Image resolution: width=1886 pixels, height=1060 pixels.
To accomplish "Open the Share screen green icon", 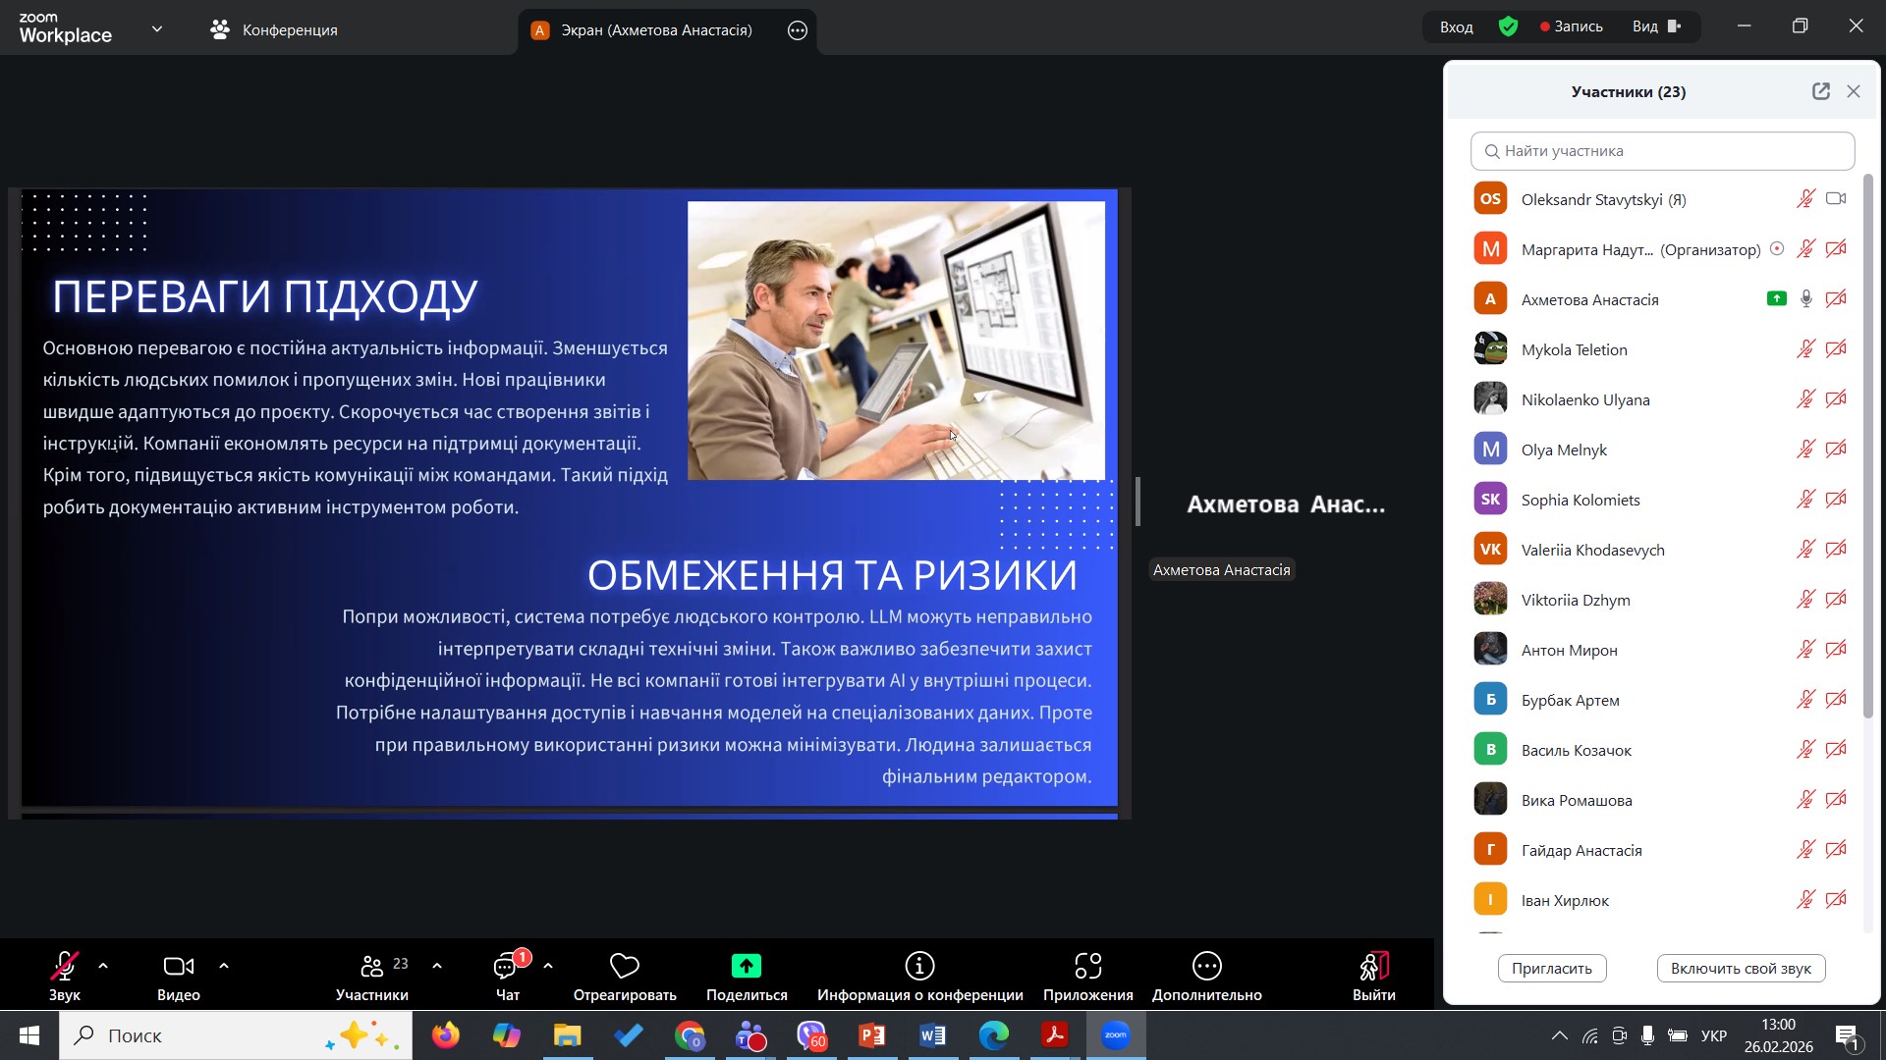I will coord(747,967).
